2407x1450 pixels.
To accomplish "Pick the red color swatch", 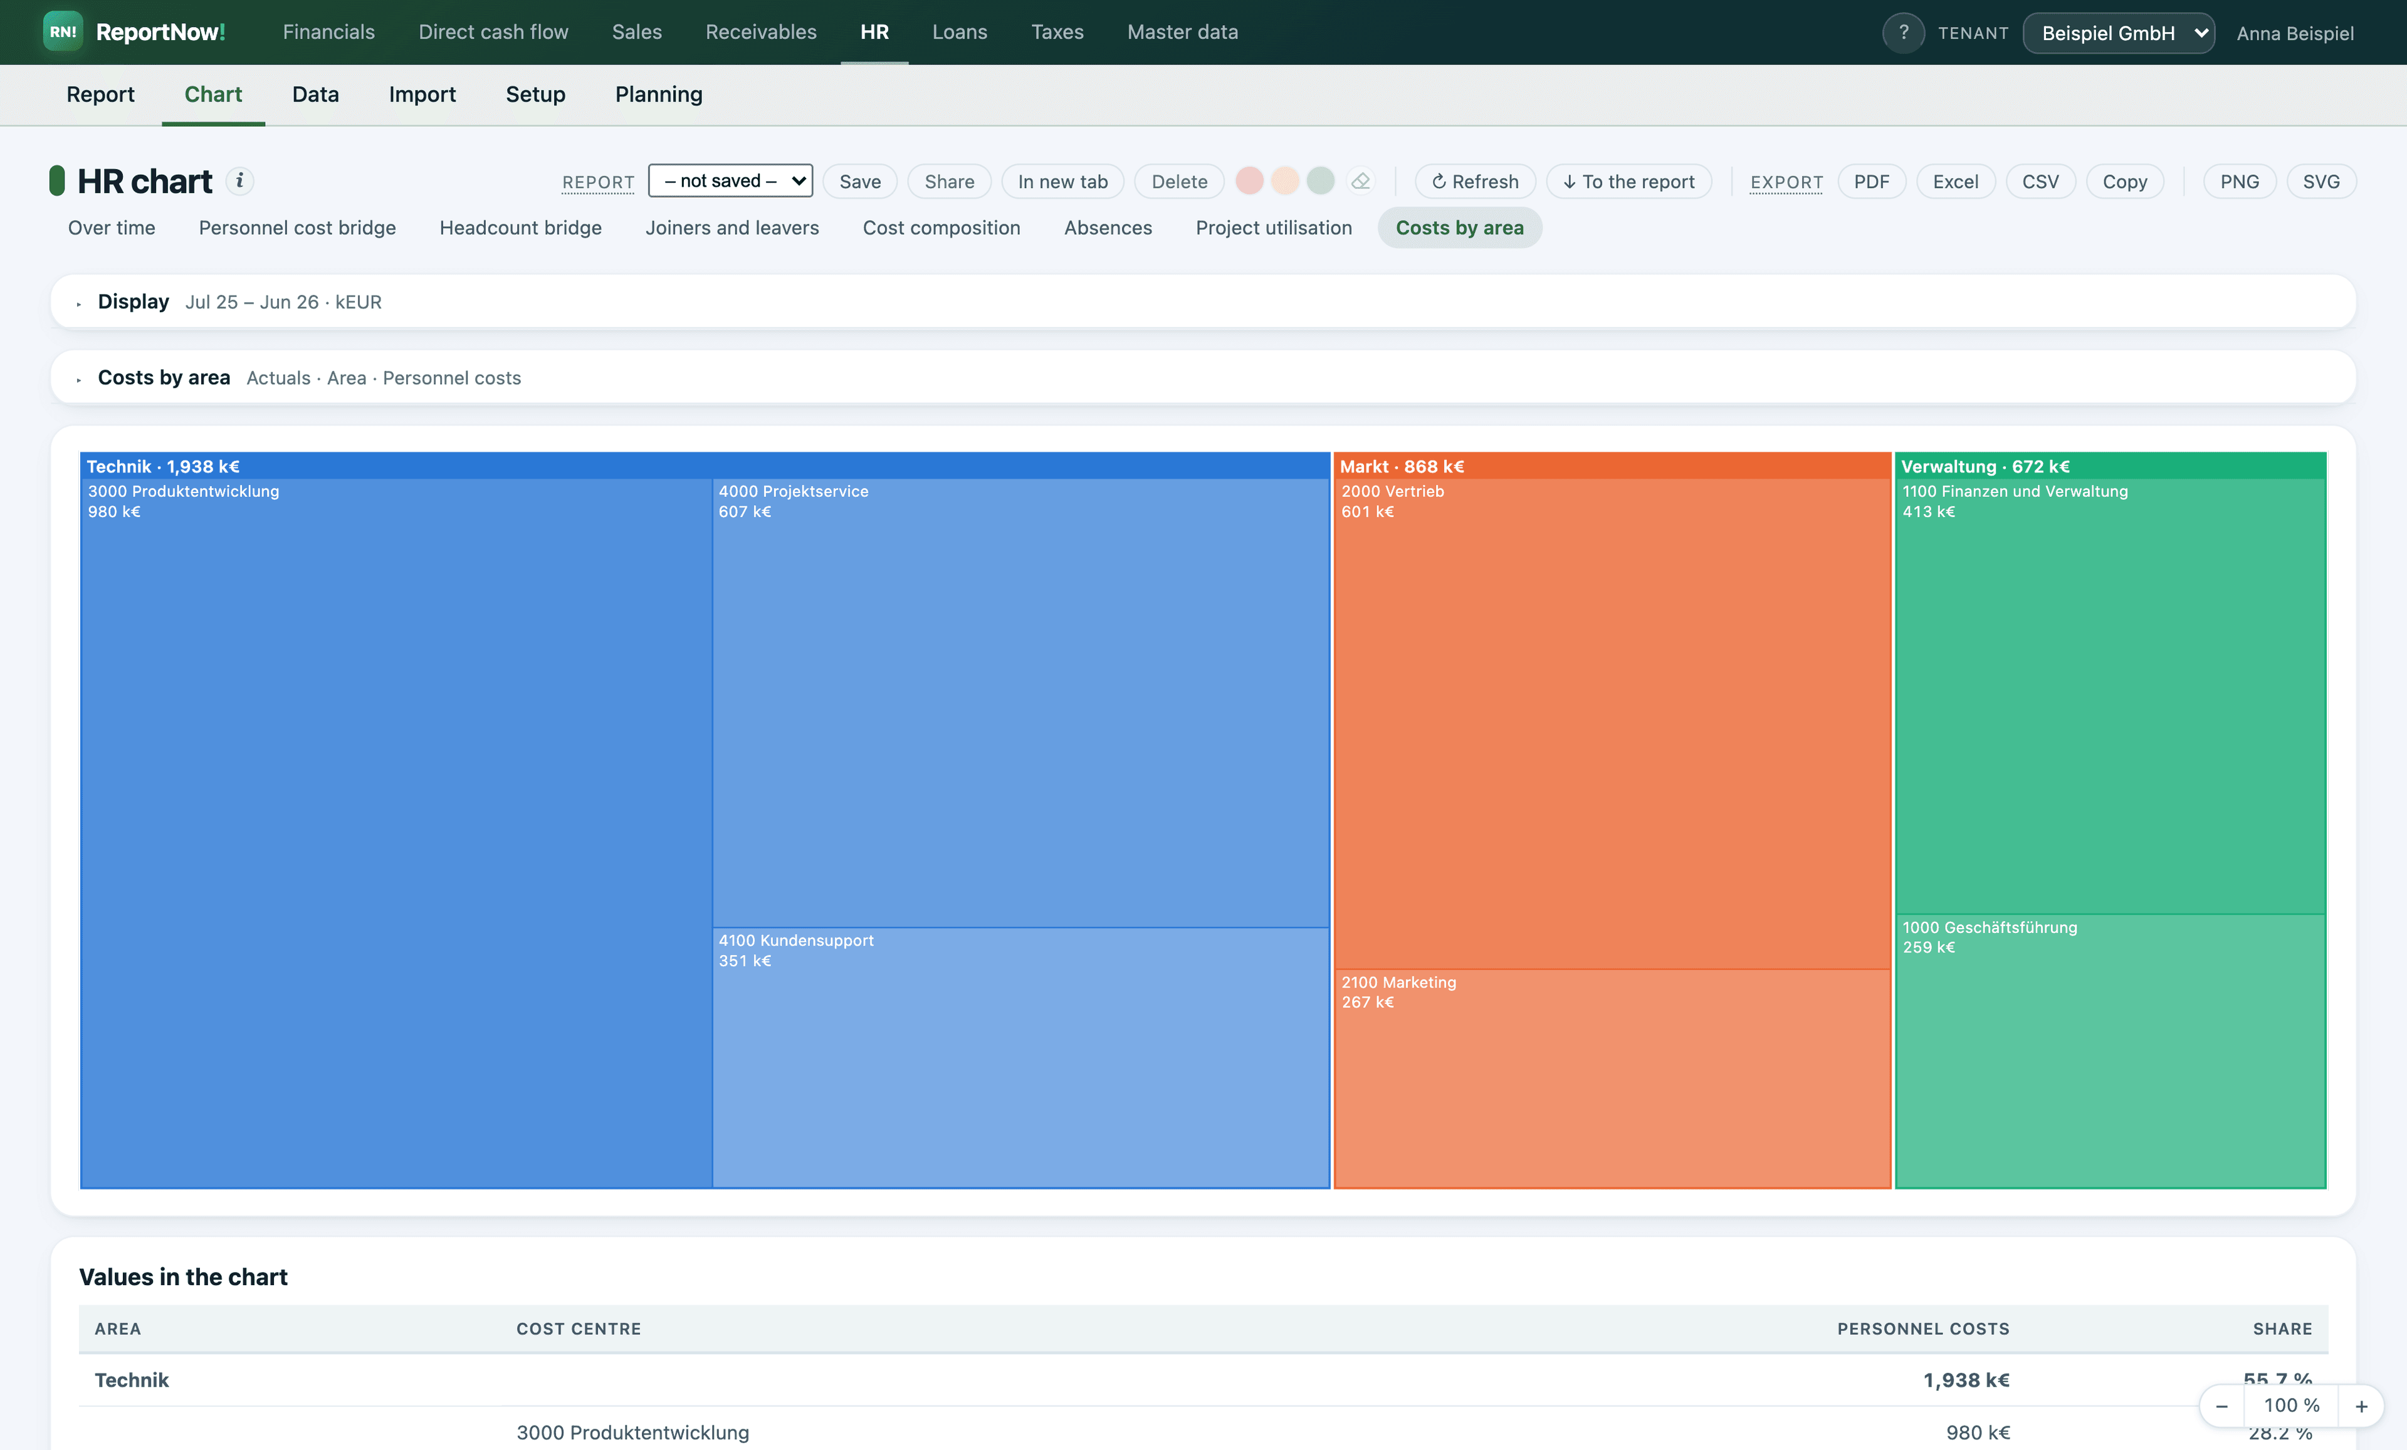I will coord(1249,180).
